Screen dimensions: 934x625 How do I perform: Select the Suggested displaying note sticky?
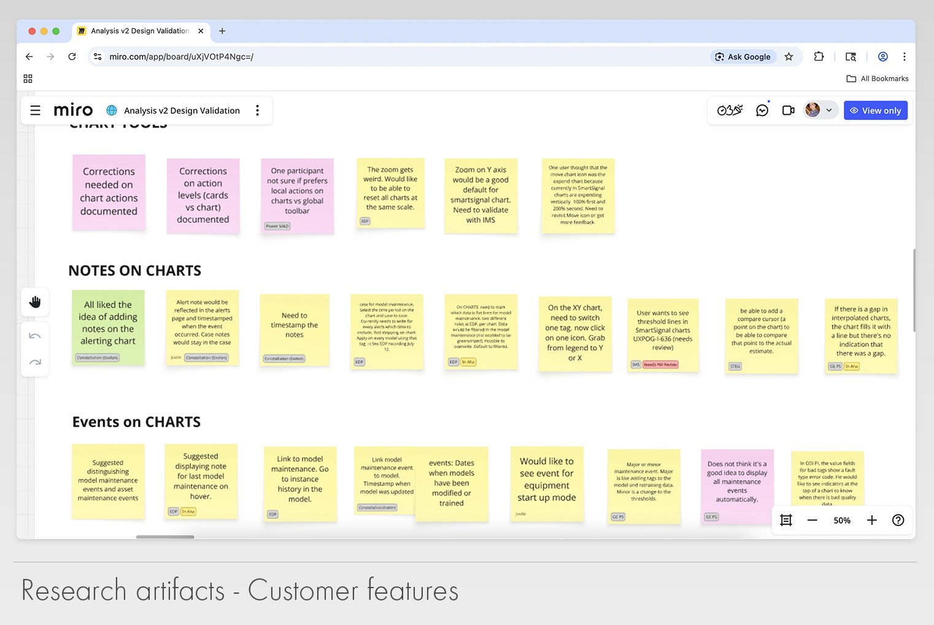[201, 481]
